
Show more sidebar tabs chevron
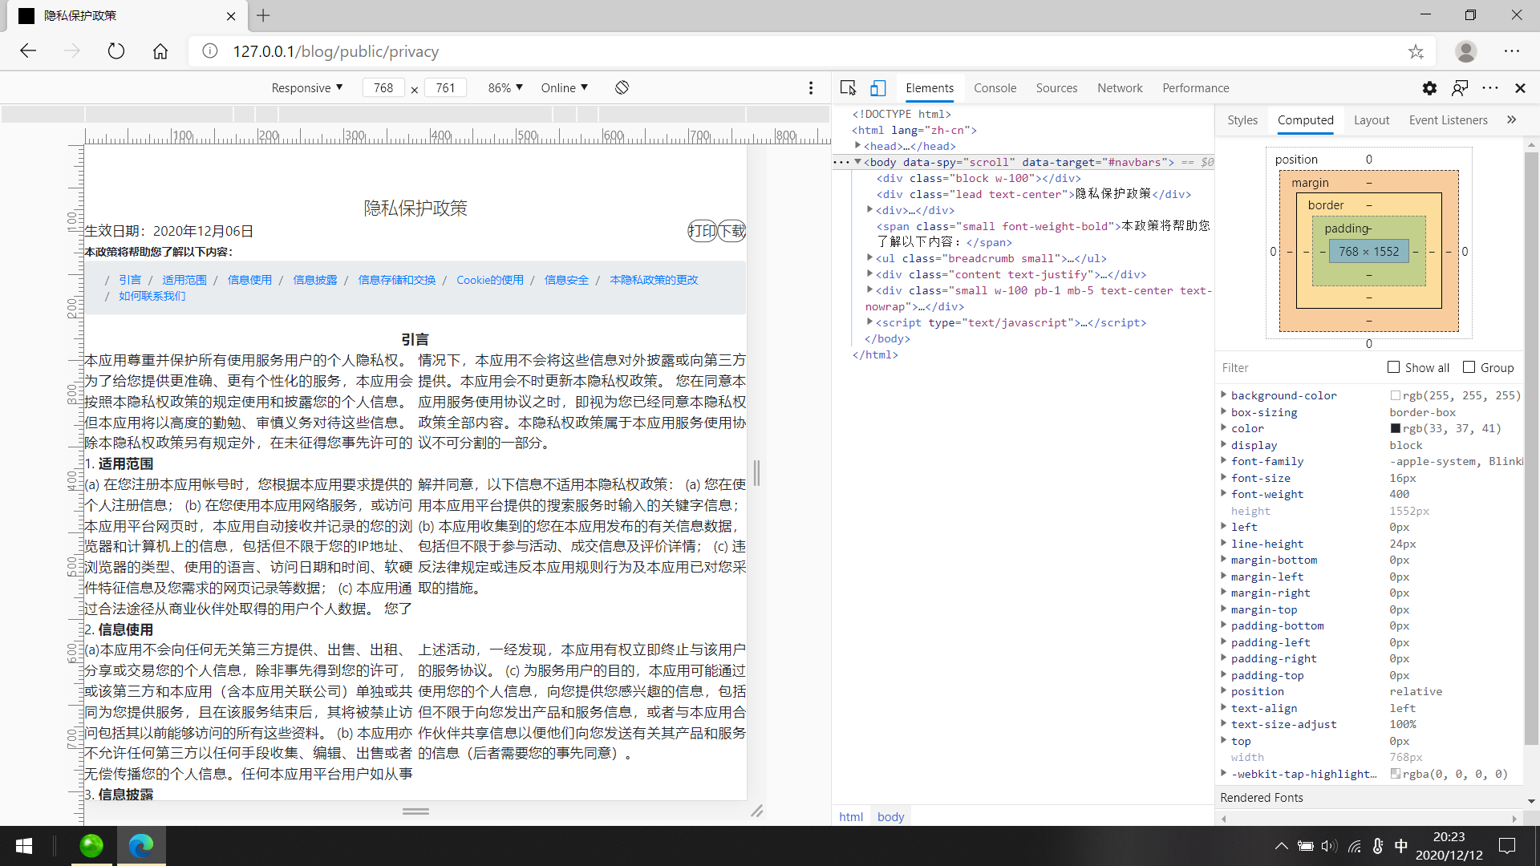(1512, 119)
